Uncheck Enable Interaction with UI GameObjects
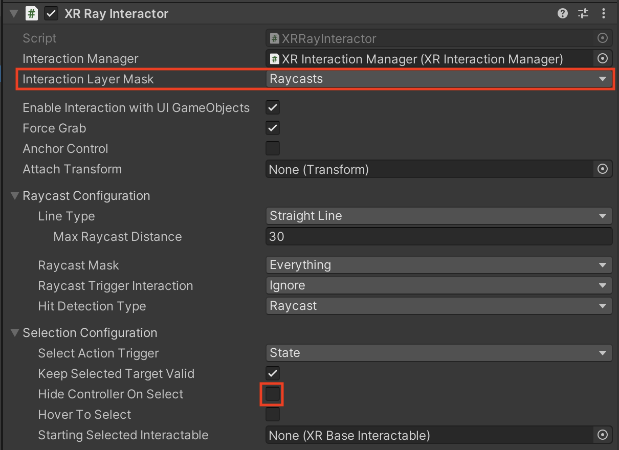 coord(273,108)
